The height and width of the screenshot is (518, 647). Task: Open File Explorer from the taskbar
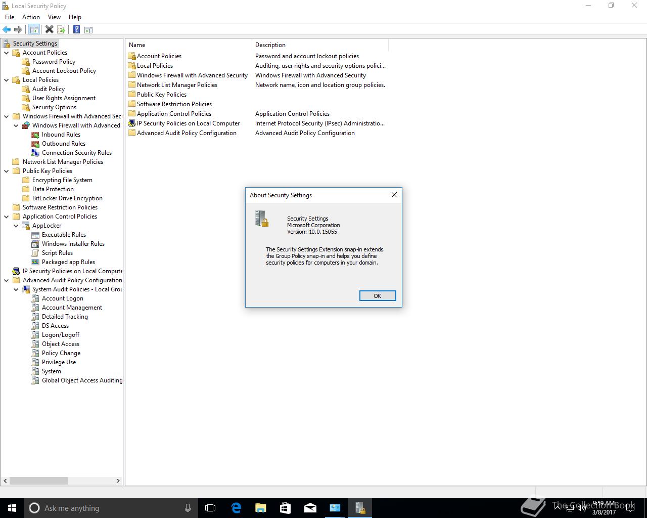coord(261,508)
